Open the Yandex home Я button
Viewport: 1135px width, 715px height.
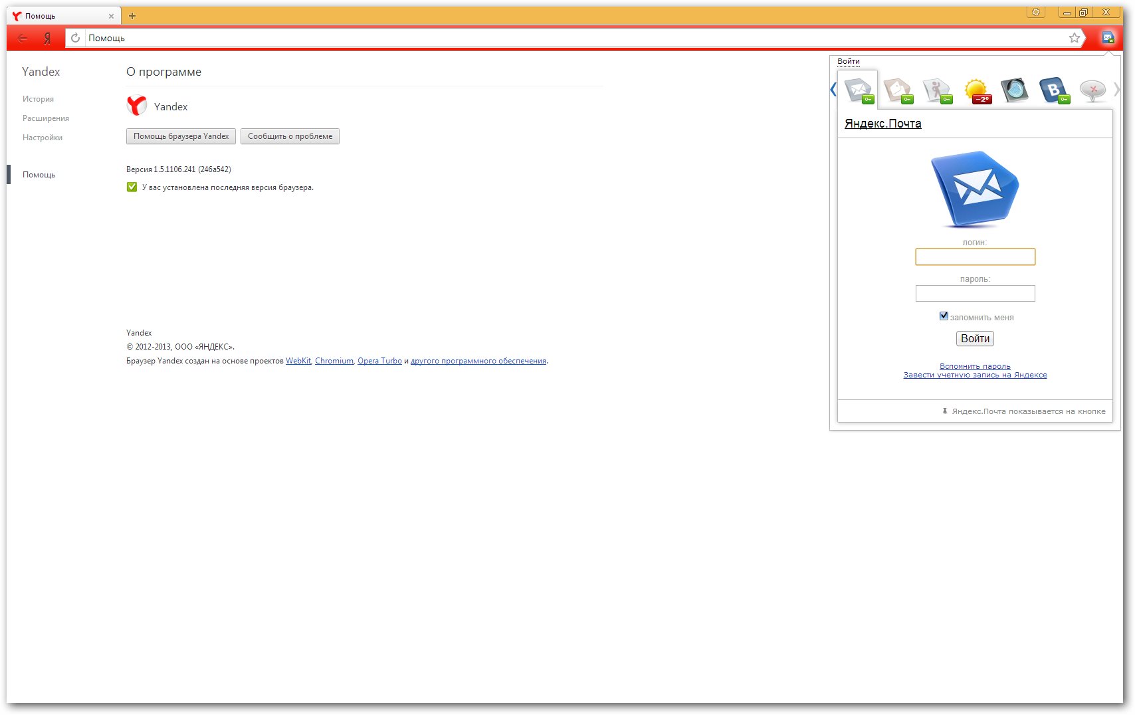pyautogui.click(x=47, y=38)
